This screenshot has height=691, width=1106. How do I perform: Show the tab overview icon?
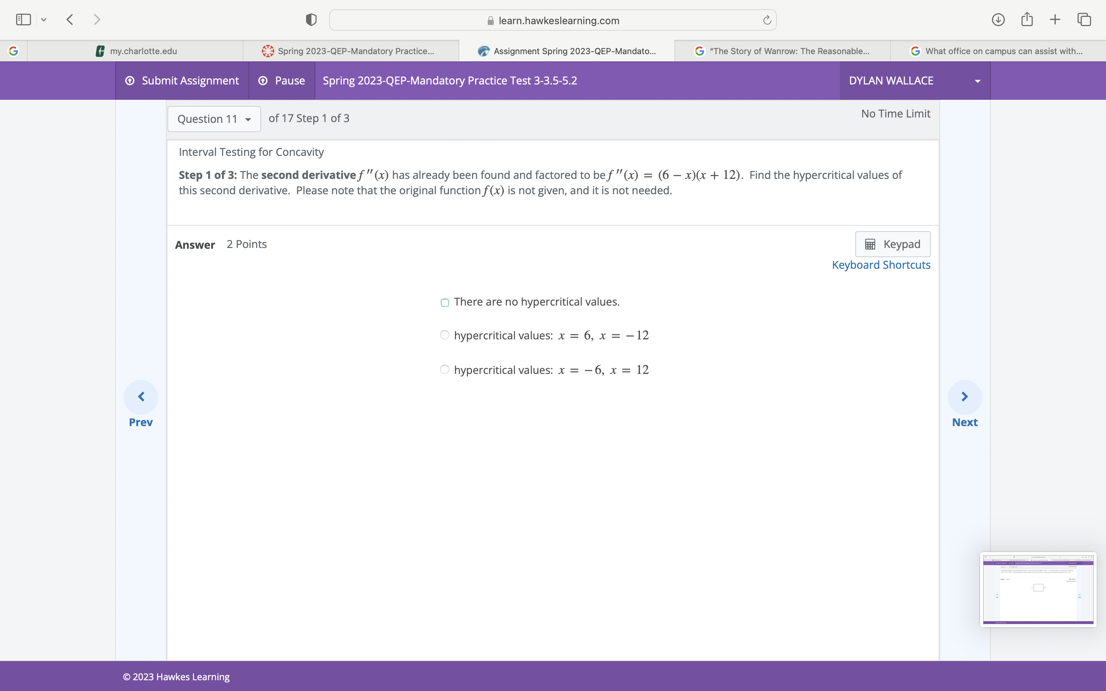tap(1084, 20)
